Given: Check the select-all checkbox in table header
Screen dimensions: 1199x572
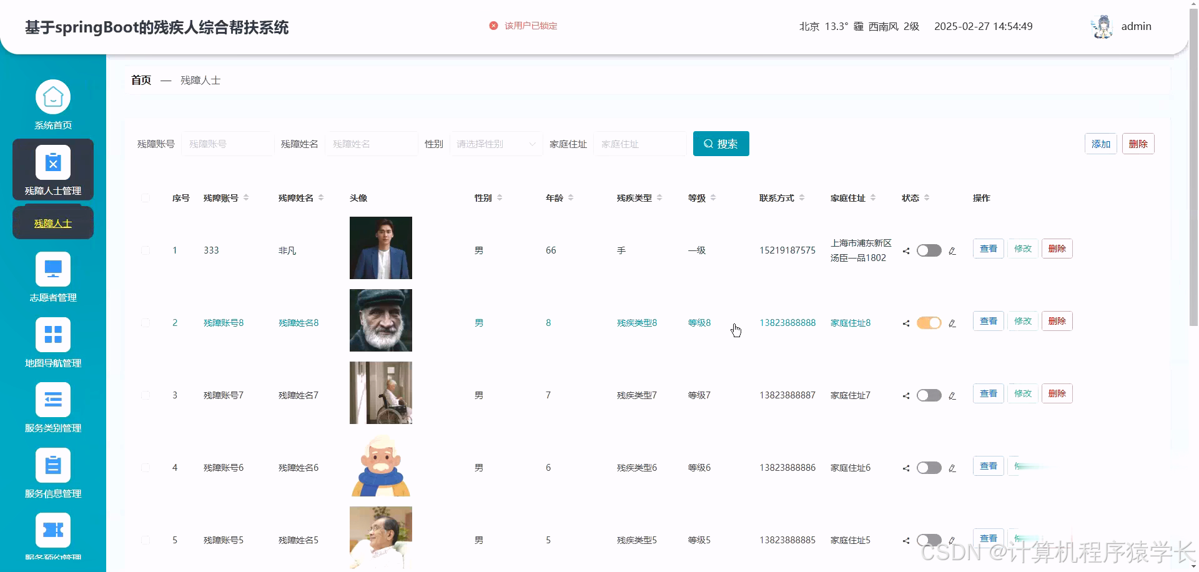Looking at the screenshot, I should pos(146,198).
